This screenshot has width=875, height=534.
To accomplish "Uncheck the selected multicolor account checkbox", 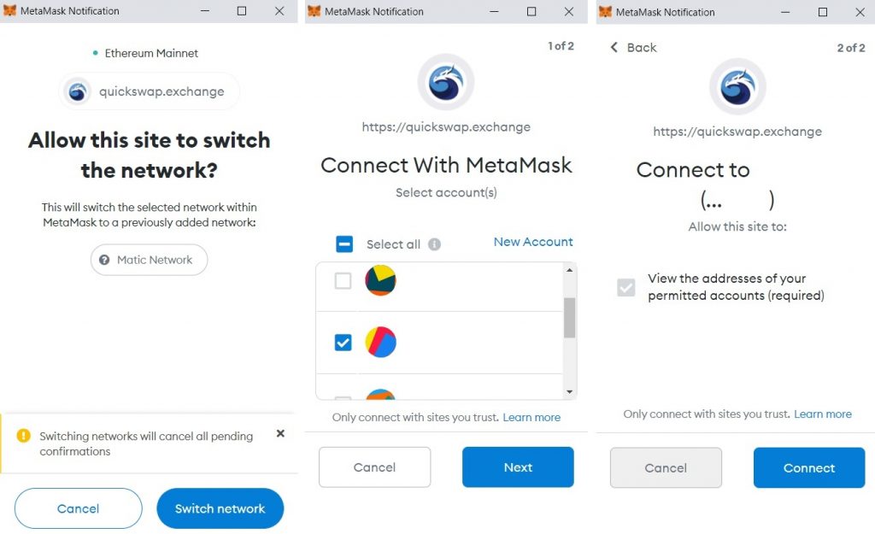I will pos(344,342).
